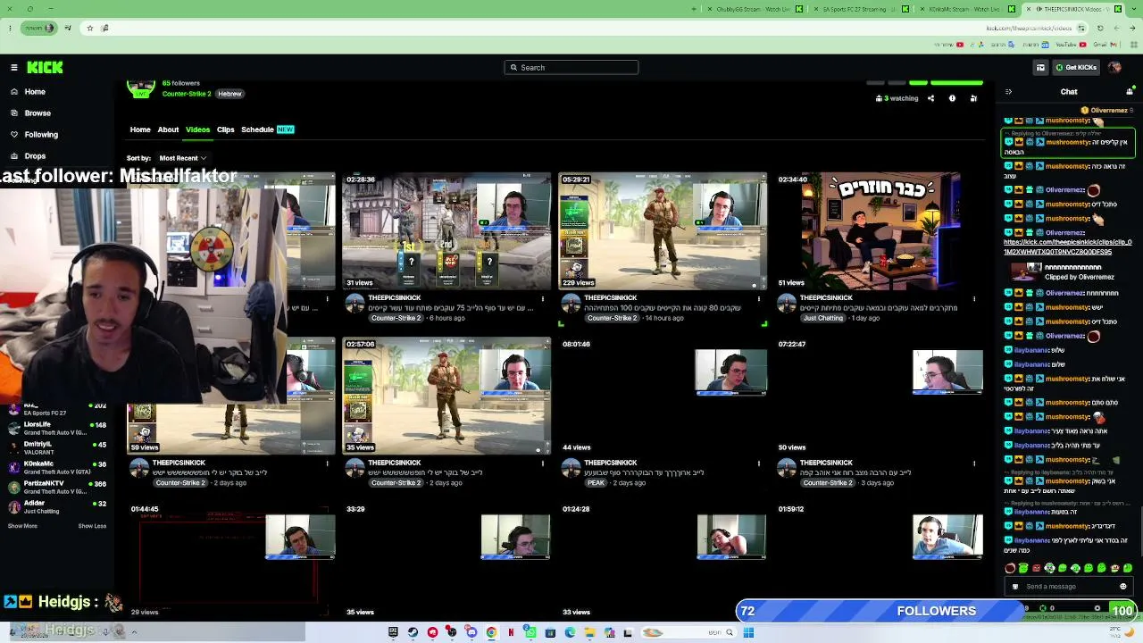The height and width of the screenshot is (643, 1143).
Task: Expand Show More in sidebar channels
Action: click(22, 526)
